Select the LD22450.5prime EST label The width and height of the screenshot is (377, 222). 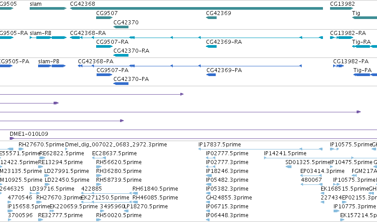pyautogui.click(x=67, y=180)
